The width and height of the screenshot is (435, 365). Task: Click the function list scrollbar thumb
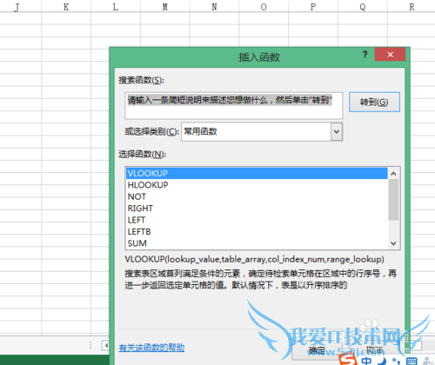[393, 200]
